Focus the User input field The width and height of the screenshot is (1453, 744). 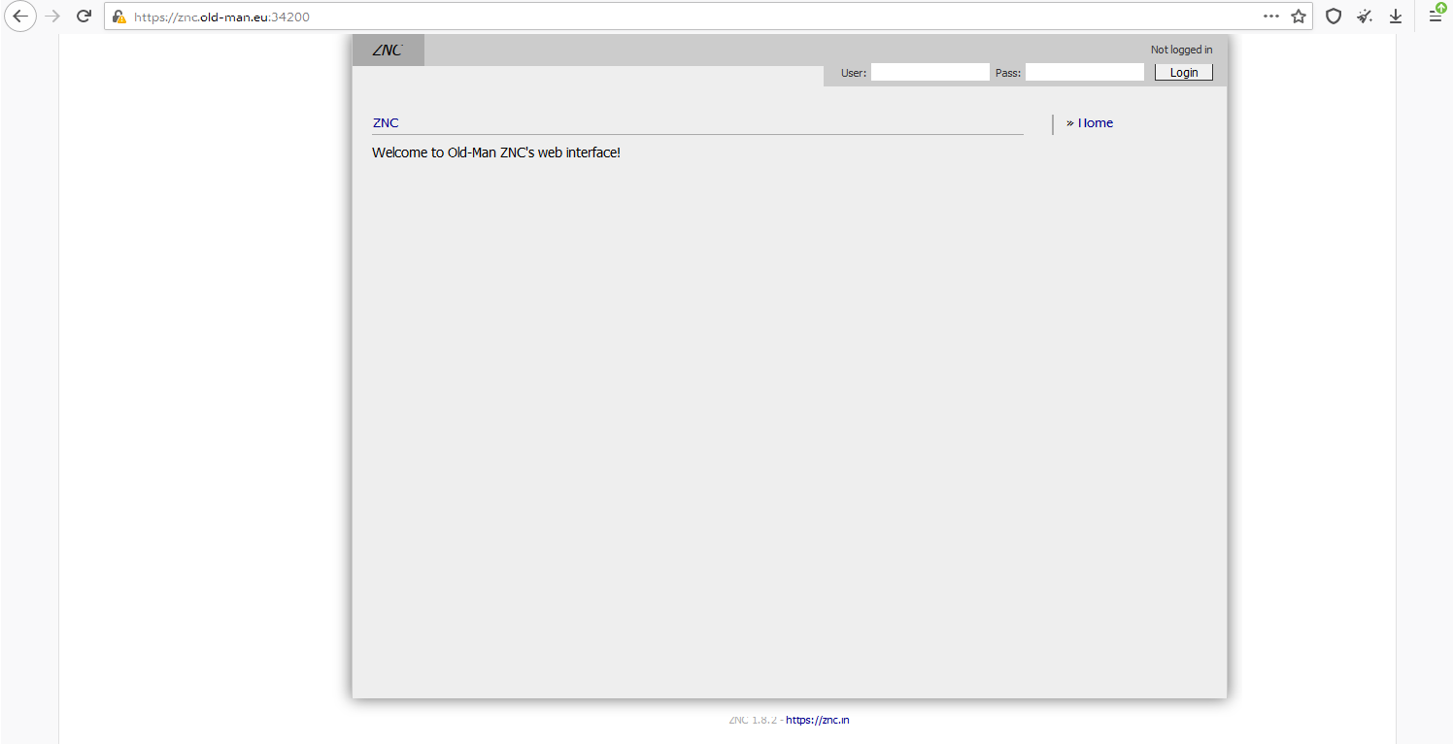tap(929, 73)
